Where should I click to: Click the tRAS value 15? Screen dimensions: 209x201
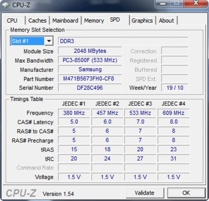pyautogui.click(x=74, y=149)
